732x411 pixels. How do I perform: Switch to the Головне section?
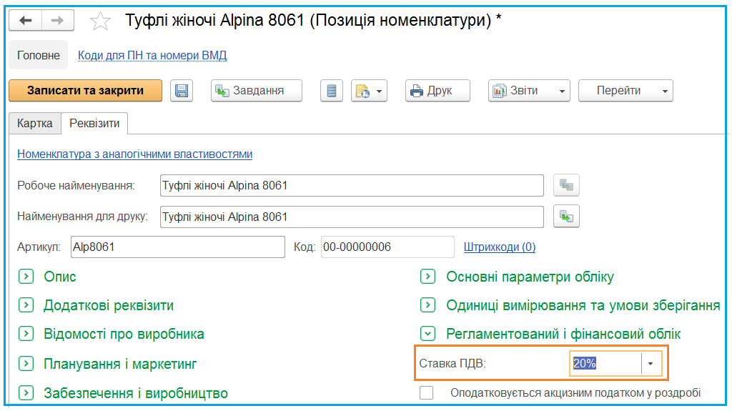tap(39, 55)
